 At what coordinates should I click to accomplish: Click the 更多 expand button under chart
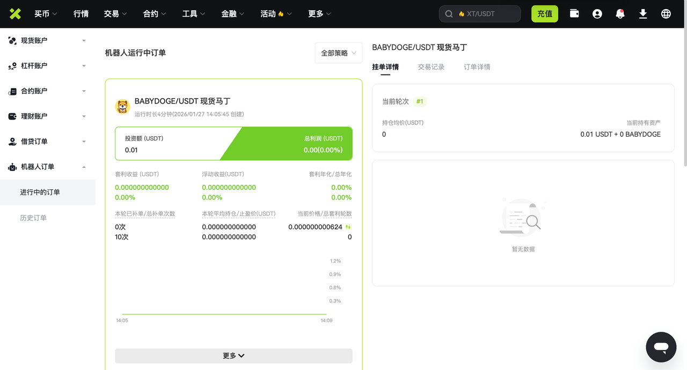233,356
